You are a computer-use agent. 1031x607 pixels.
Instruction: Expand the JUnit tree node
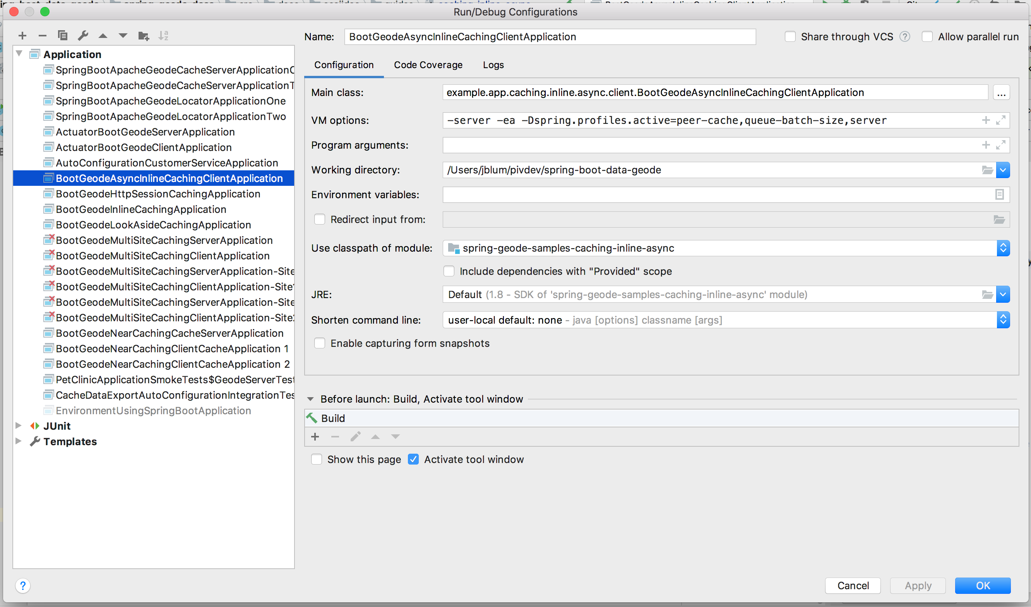(x=19, y=426)
